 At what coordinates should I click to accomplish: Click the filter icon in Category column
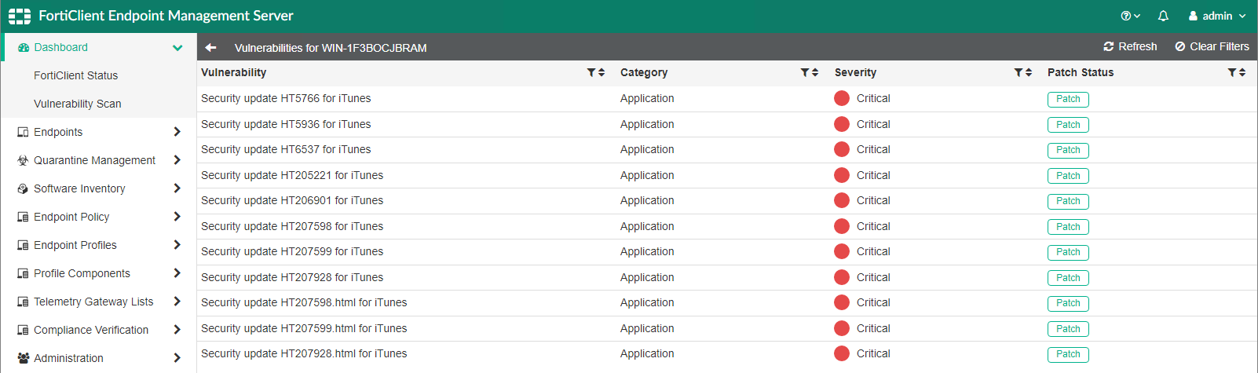806,72
